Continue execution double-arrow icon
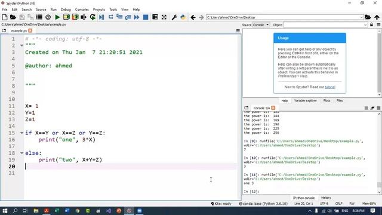Viewport: 382px width, 215px height. click(x=137, y=17)
